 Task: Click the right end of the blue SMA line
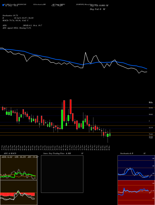147,69
